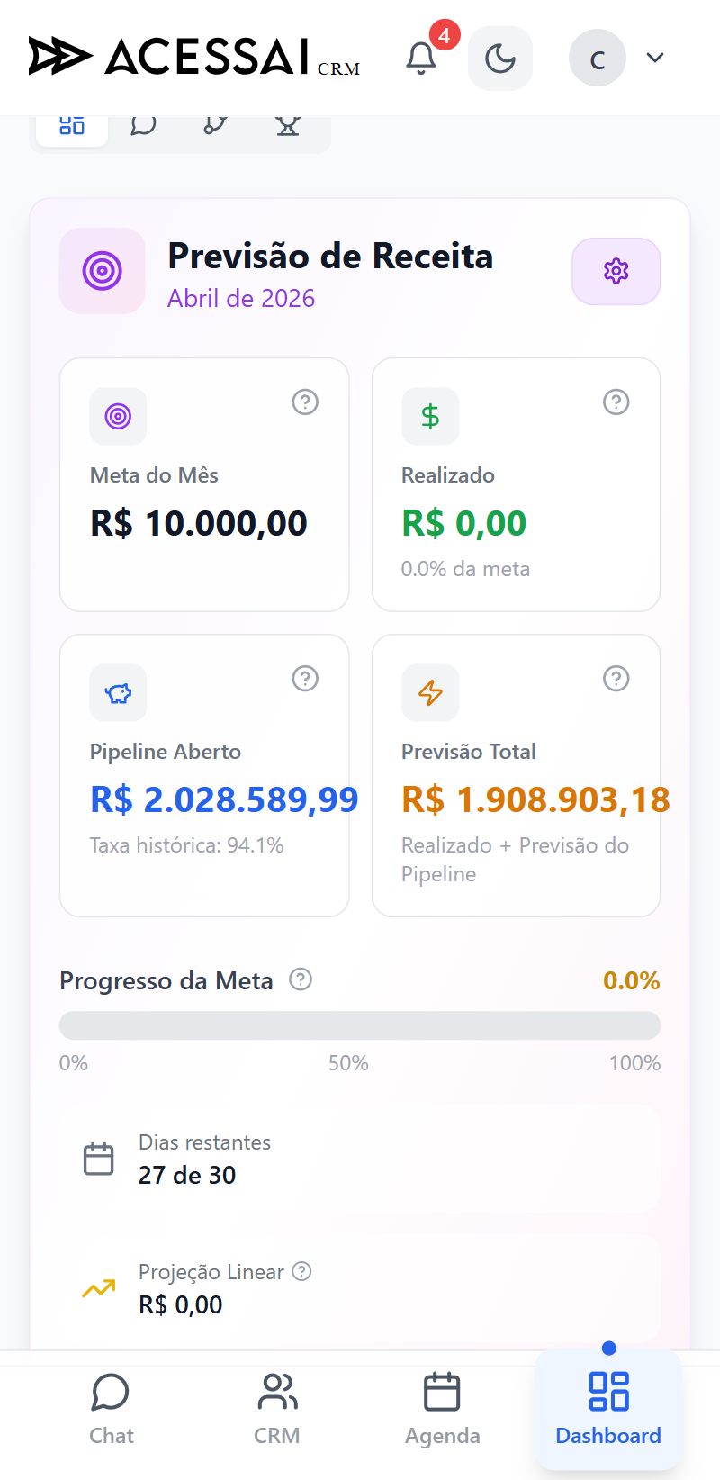Click the Progresso da Meta progress bar
This screenshot has height=1480, width=720.
click(360, 1025)
